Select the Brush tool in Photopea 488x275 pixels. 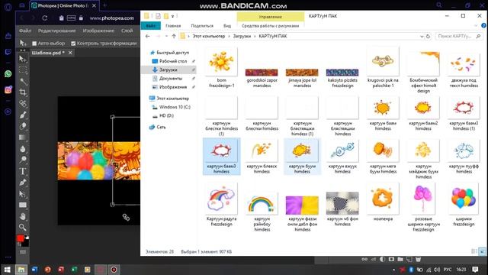(23, 115)
